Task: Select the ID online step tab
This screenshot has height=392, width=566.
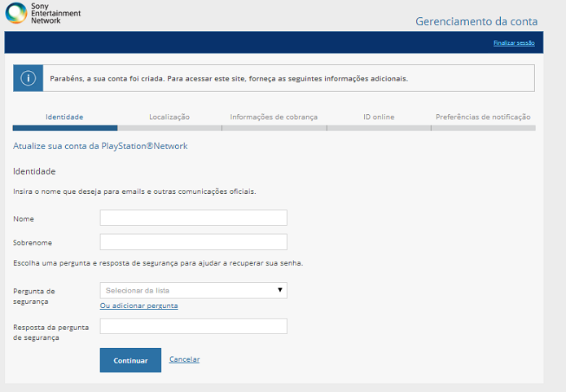Action: tap(379, 117)
